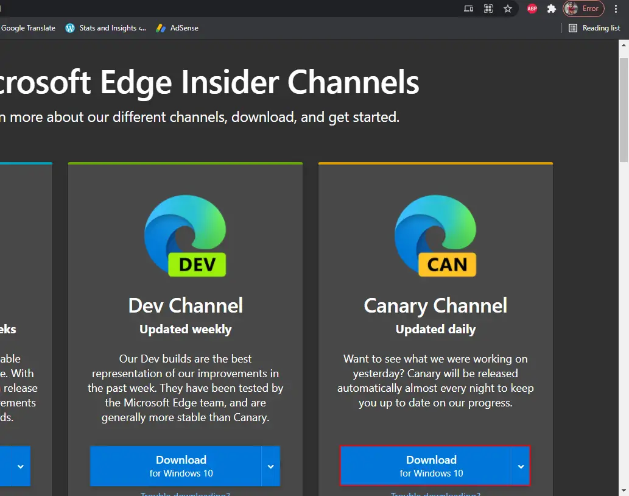Expand Dev Channel download platform options

click(271, 466)
